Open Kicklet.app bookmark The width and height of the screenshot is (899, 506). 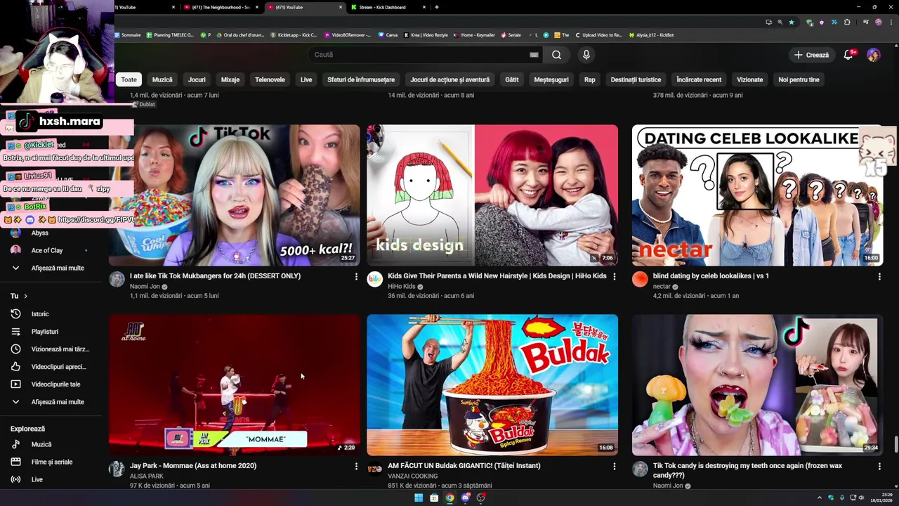[x=294, y=34]
